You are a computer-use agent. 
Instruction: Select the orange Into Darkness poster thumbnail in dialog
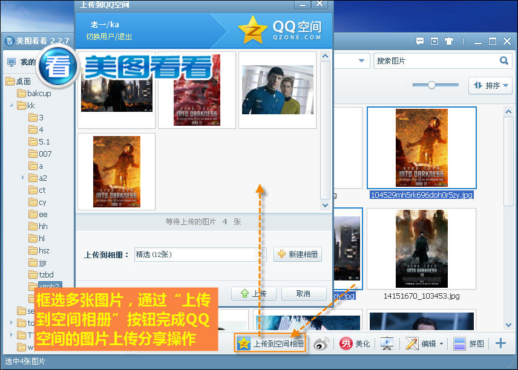pyautogui.click(x=117, y=172)
